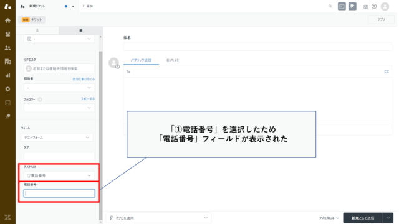Open the user profile avatar
The width and height of the screenshot is (399, 224).
[385, 6]
